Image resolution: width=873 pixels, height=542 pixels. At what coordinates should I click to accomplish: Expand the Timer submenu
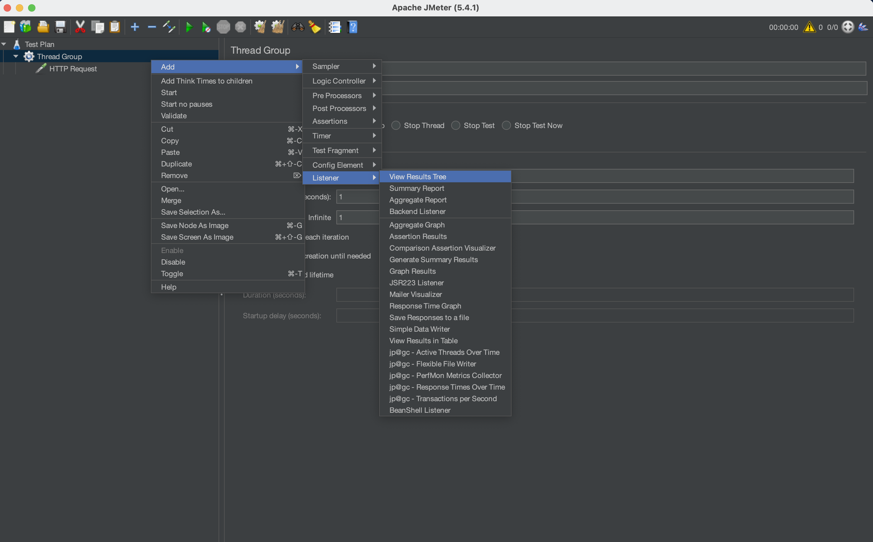pos(342,136)
